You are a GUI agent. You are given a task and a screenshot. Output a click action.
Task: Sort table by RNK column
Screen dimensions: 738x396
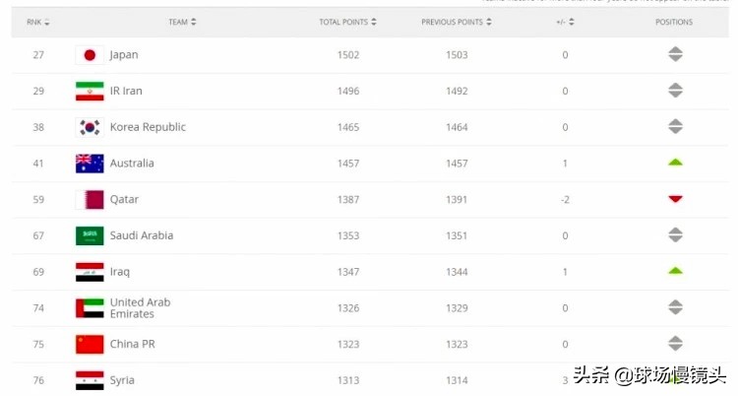click(38, 22)
